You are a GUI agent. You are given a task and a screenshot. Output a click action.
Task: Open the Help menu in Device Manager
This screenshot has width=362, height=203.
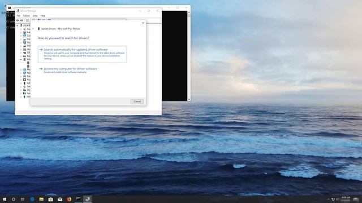coord(43,16)
